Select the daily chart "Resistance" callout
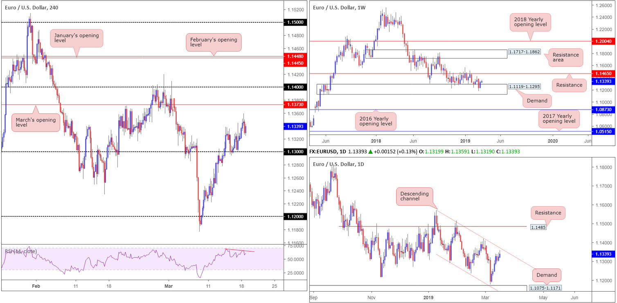The width and height of the screenshot is (617, 303). (x=548, y=213)
